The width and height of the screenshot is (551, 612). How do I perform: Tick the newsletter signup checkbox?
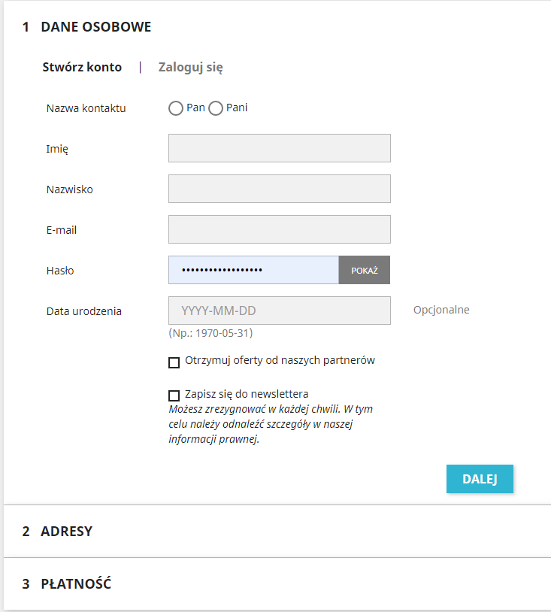tap(174, 395)
